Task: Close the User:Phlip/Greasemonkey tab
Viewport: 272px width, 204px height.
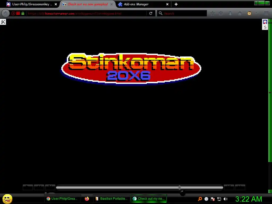Action: pyautogui.click(x=56, y=4)
